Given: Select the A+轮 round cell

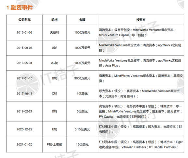Looking at the screenshot, I should (x=54, y=63).
